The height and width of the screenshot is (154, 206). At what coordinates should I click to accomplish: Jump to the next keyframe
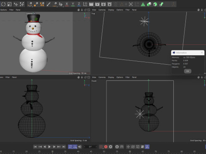coord(59,147)
